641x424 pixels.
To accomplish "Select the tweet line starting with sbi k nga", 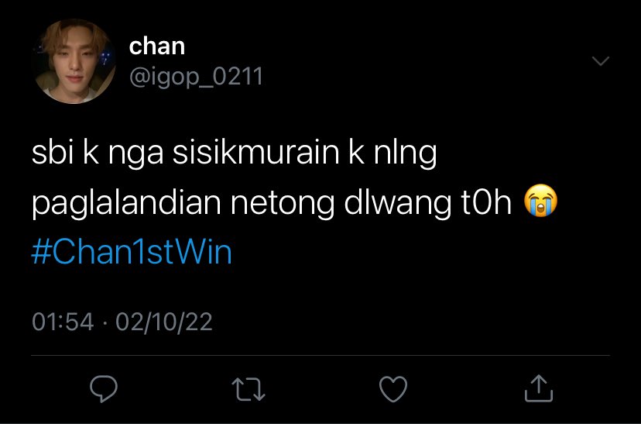I will click(x=235, y=154).
